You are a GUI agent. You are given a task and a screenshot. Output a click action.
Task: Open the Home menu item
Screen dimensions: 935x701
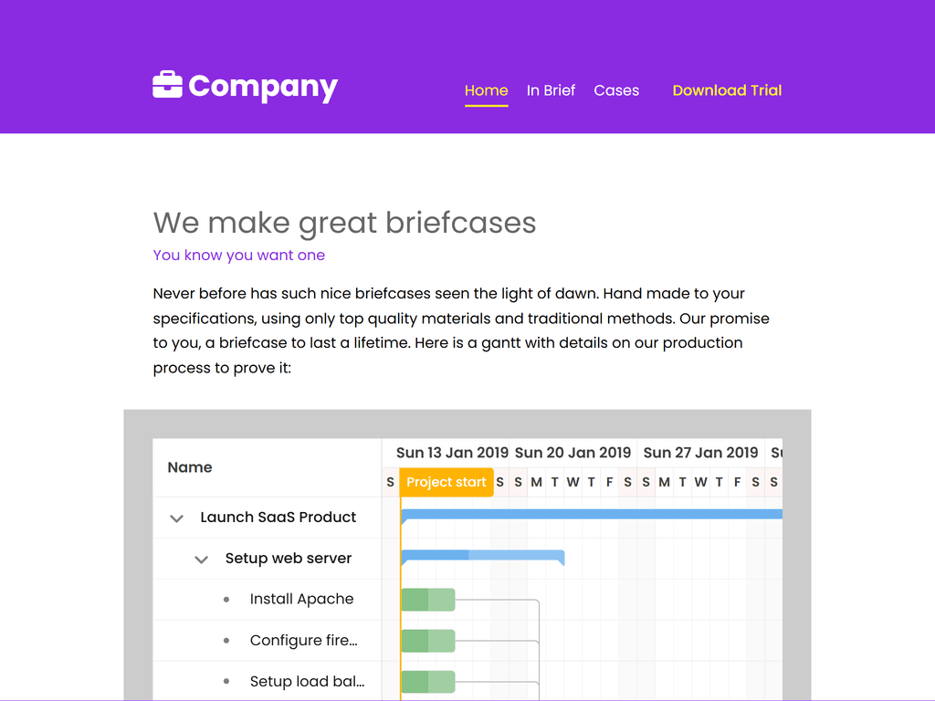click(x=486, y=90)
